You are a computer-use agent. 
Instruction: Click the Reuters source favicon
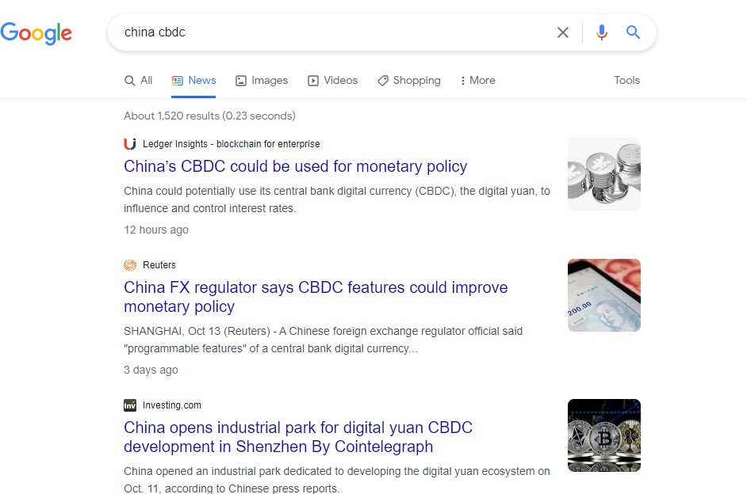point(130,265)
